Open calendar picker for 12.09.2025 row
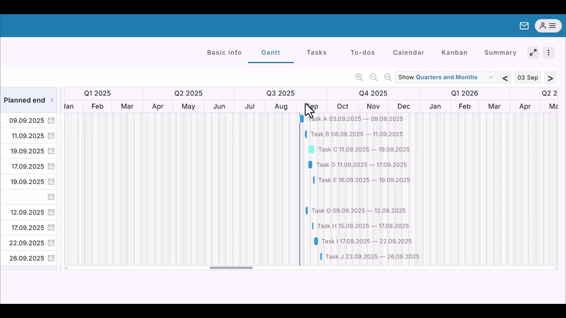This screenshot has width=566, height=318. pos(51,212)
